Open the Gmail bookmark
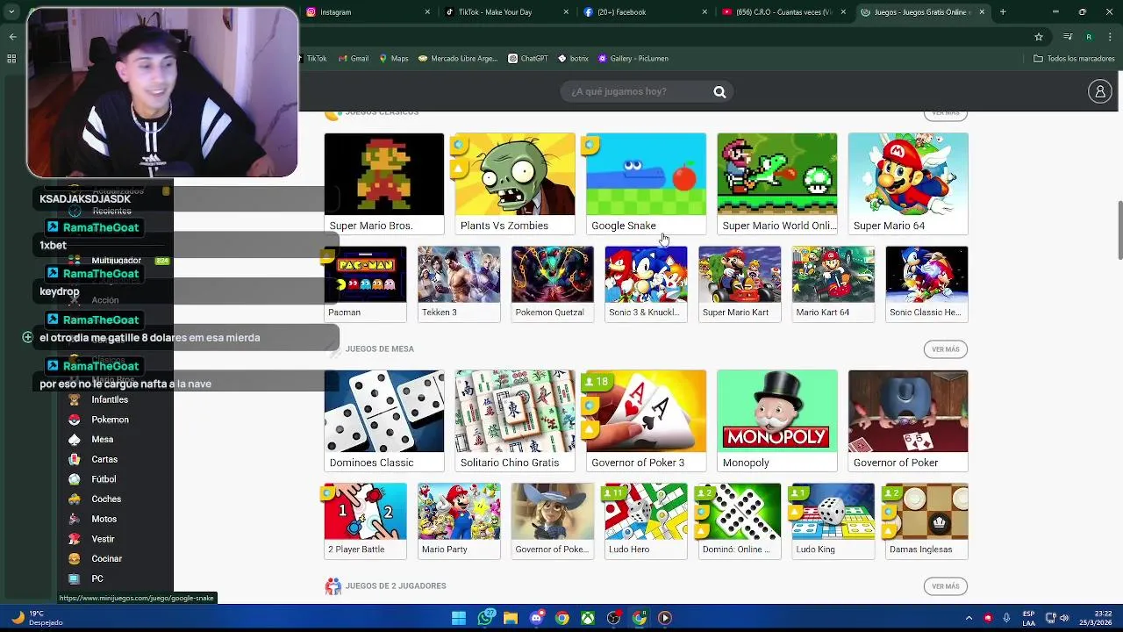 click(x=353, y=59)
